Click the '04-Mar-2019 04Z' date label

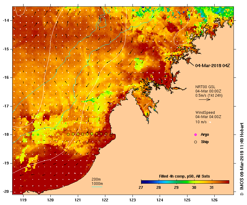coord(212,66)
